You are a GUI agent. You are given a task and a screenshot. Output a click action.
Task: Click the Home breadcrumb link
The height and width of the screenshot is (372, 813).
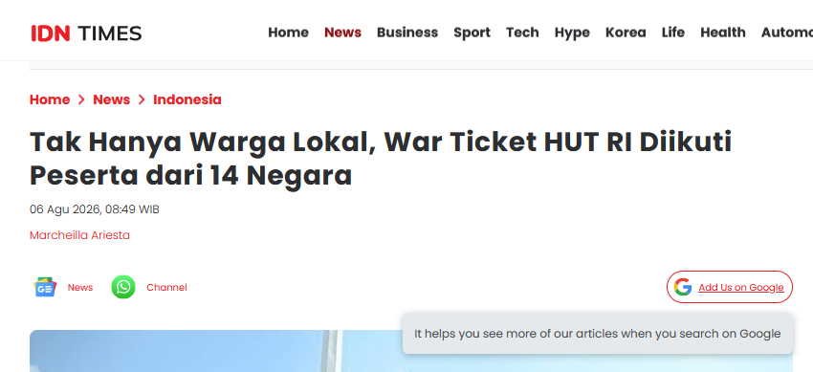[x=50, y=99]
